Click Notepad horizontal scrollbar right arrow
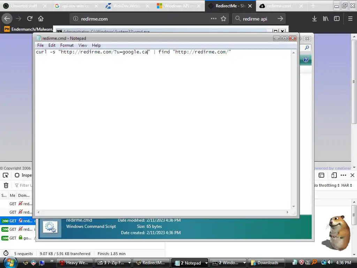The height and width of the screenshot is (268, 357). click(287, 212)
